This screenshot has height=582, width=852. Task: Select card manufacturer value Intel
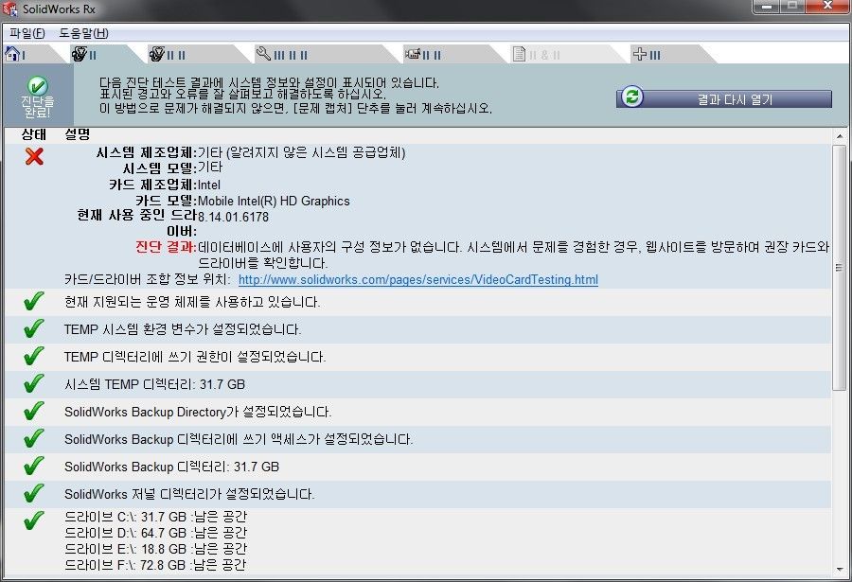[208, 185]
